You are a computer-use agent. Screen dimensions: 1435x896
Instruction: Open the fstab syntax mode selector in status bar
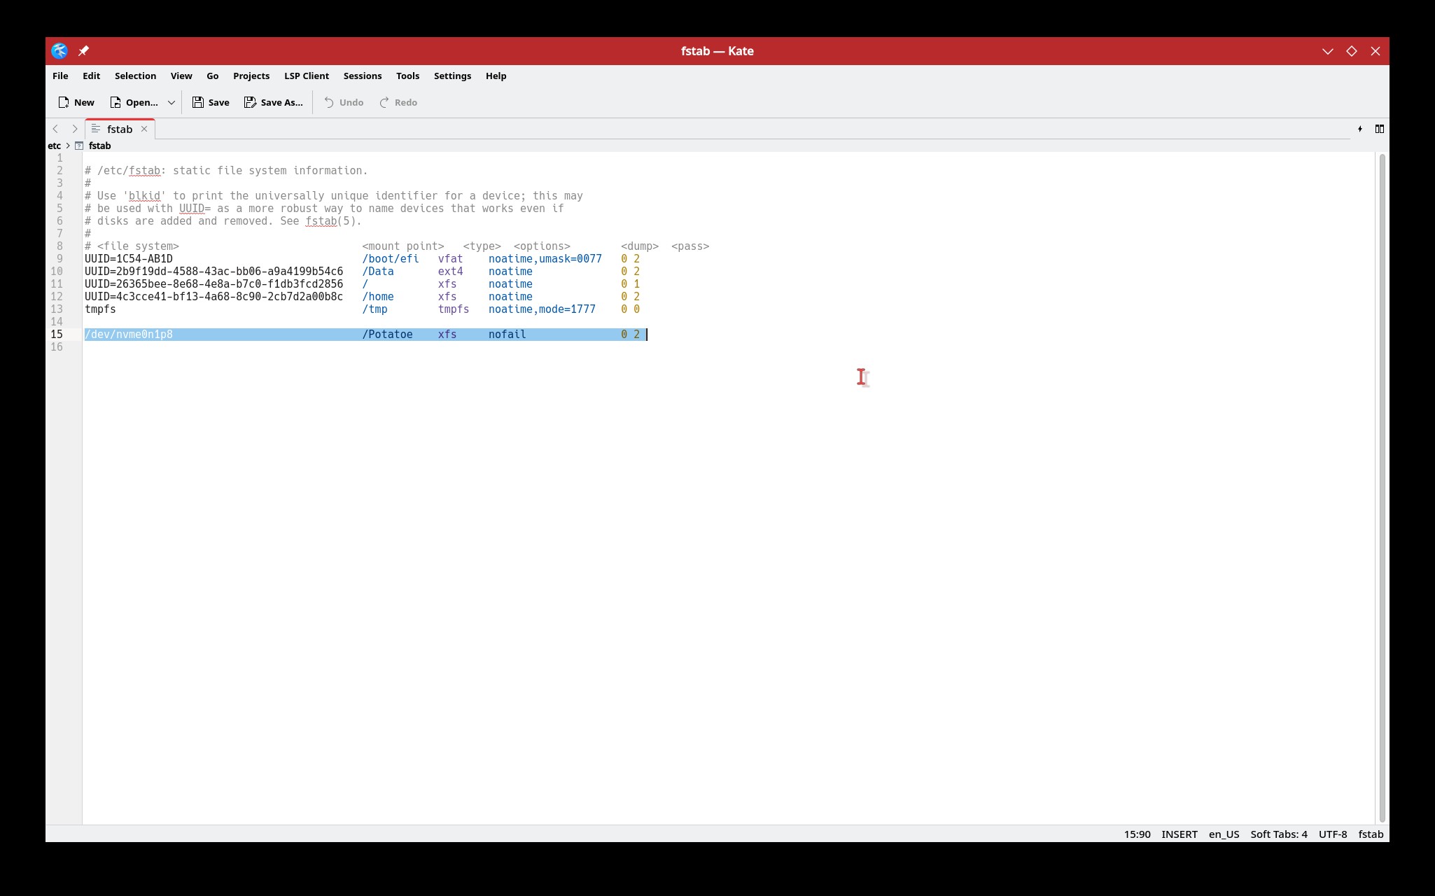[x=1370, y=834]
